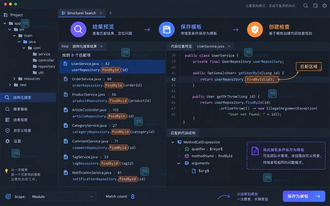Click the file icon of ArticleController.java result

point(65,110)
